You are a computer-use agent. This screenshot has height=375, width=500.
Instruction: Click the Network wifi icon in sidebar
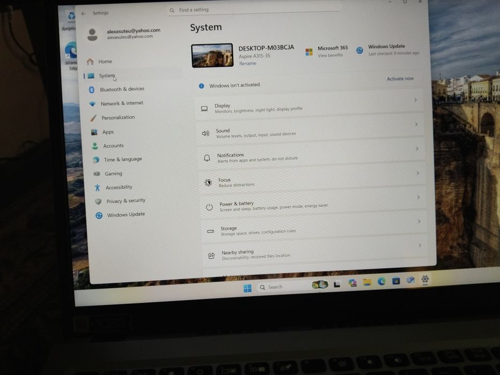point(93,103)
